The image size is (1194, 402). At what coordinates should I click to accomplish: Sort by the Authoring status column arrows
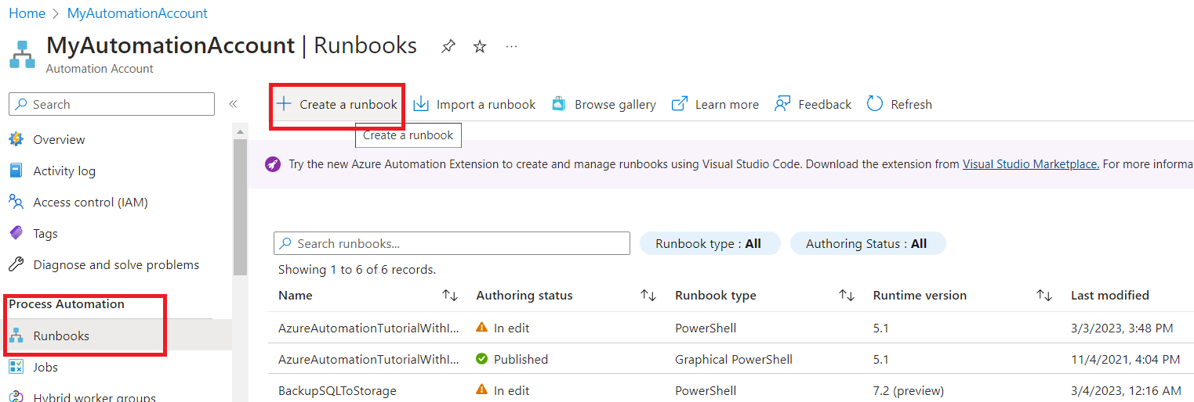point(648,295)
